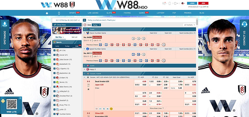Viewport: 249px width, 117px height.
Task: Close the W88 Lite QR code popup
Action: point(20,98)
